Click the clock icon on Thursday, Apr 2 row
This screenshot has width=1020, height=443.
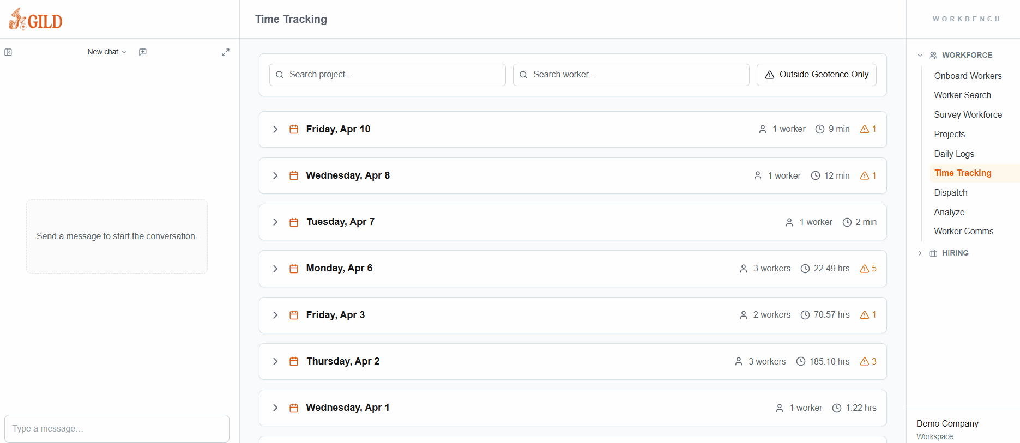(x=801, y=362)
